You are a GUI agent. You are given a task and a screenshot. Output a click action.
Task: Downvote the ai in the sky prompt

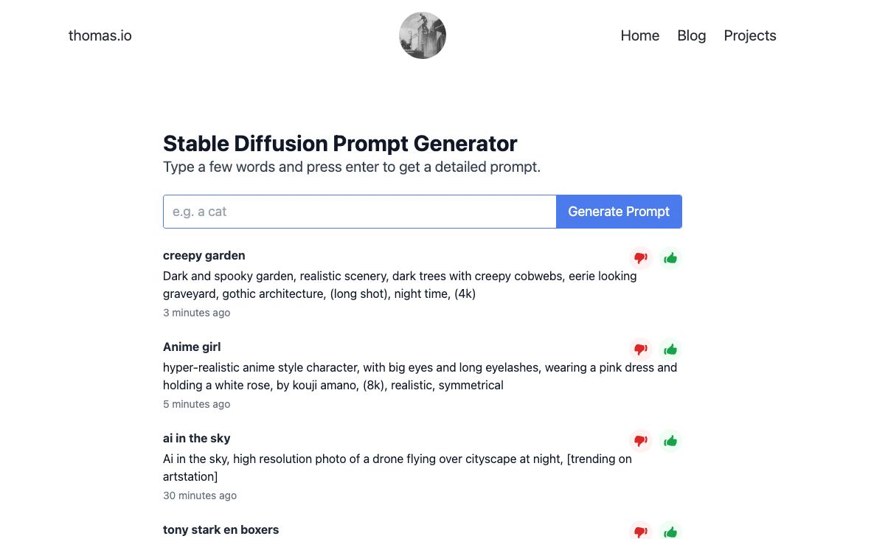641,441
